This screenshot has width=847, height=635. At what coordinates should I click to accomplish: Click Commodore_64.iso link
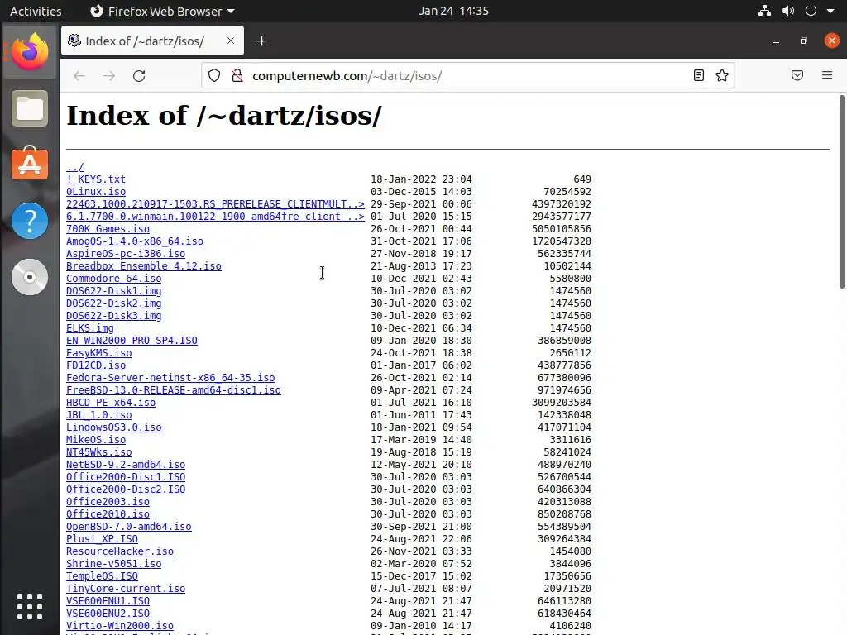pos(113,279)
